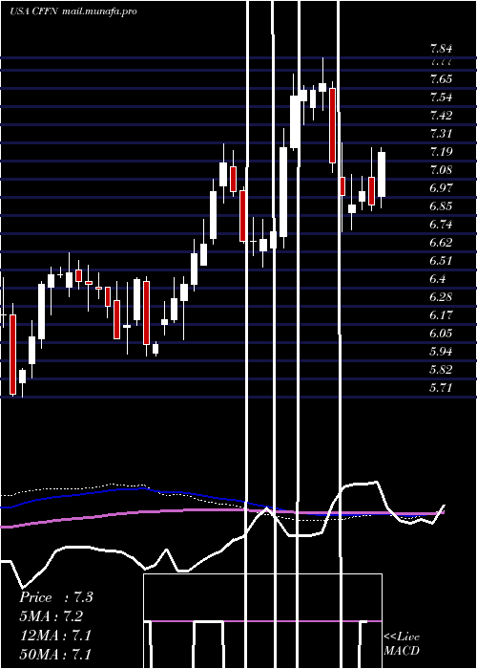Select the 6.05 price axis label

441,333
